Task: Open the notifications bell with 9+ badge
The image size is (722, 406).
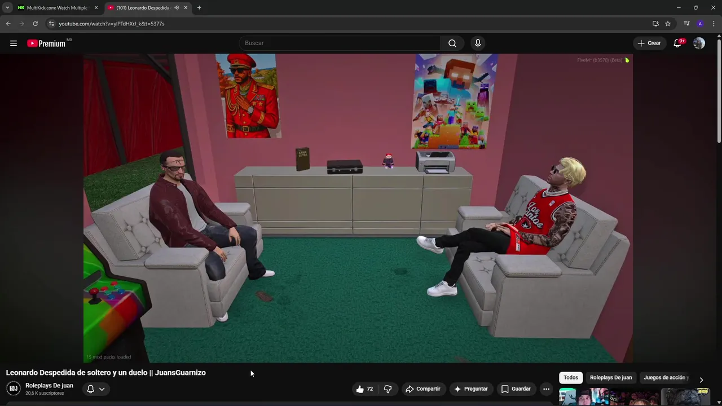Action: coord(679,43)
